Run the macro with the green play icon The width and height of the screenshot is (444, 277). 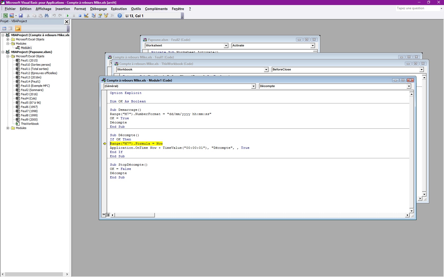pyautogui.click(x=68, y=16)
